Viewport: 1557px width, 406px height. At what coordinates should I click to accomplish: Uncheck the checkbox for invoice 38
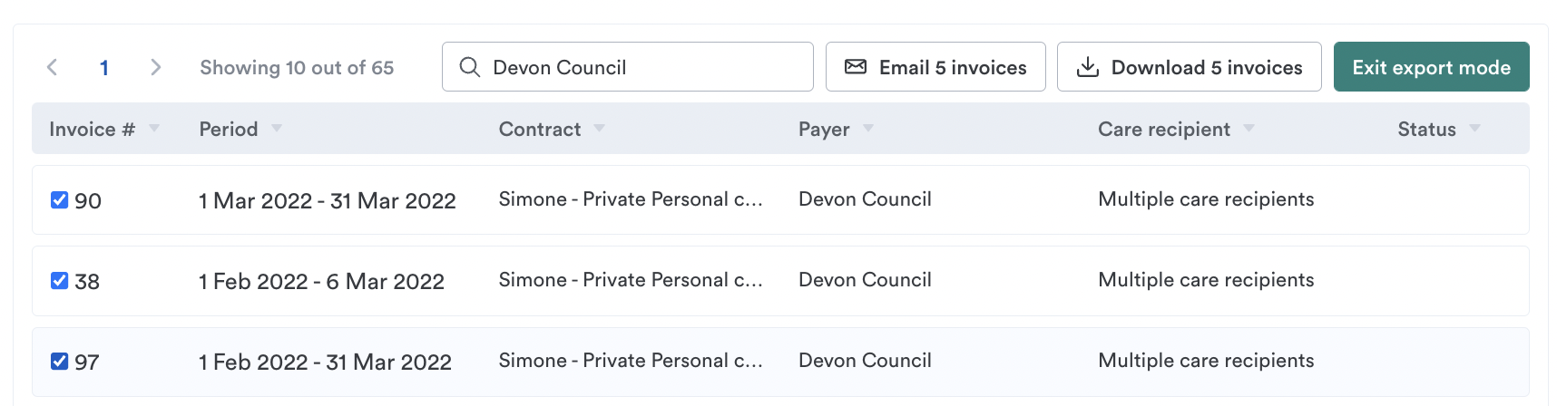[x=59, y=281]
